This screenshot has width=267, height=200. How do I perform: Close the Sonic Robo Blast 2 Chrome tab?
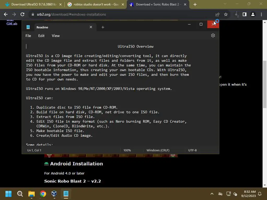185,5
